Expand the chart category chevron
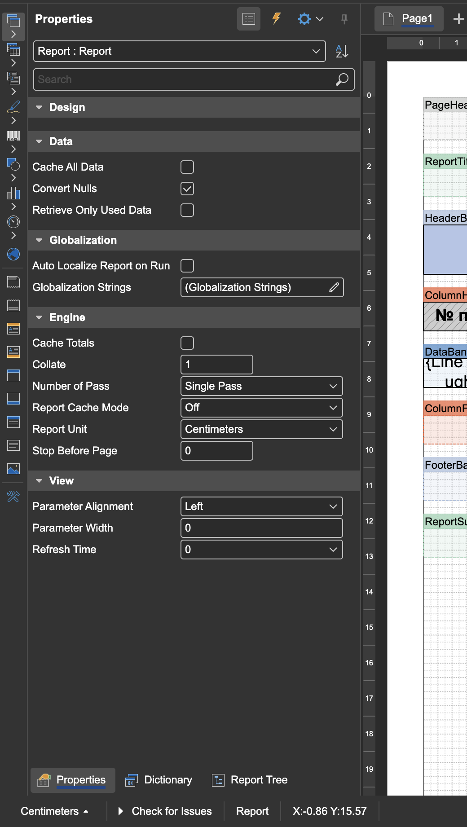Viewport: 467px width, 827px height. click(x=13, y=207)
